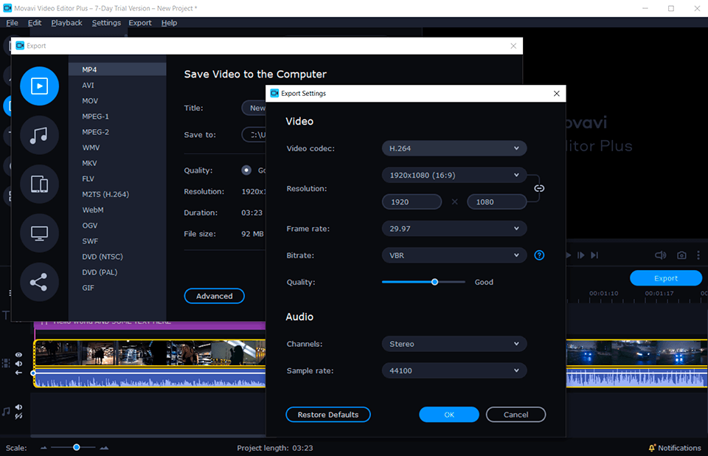This screenshot has width=708, height=456.
Task: Click the video track clip-linking arrow icon
Action: [x=18, y=373]
